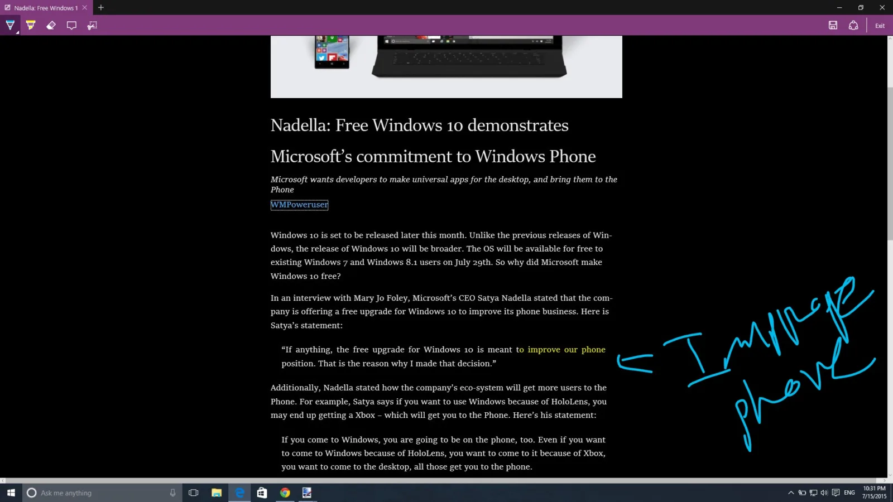
Task: Click the headline 'Nadella: Free Windows 10 demonstrates'
Action: (x=420, y=126)
